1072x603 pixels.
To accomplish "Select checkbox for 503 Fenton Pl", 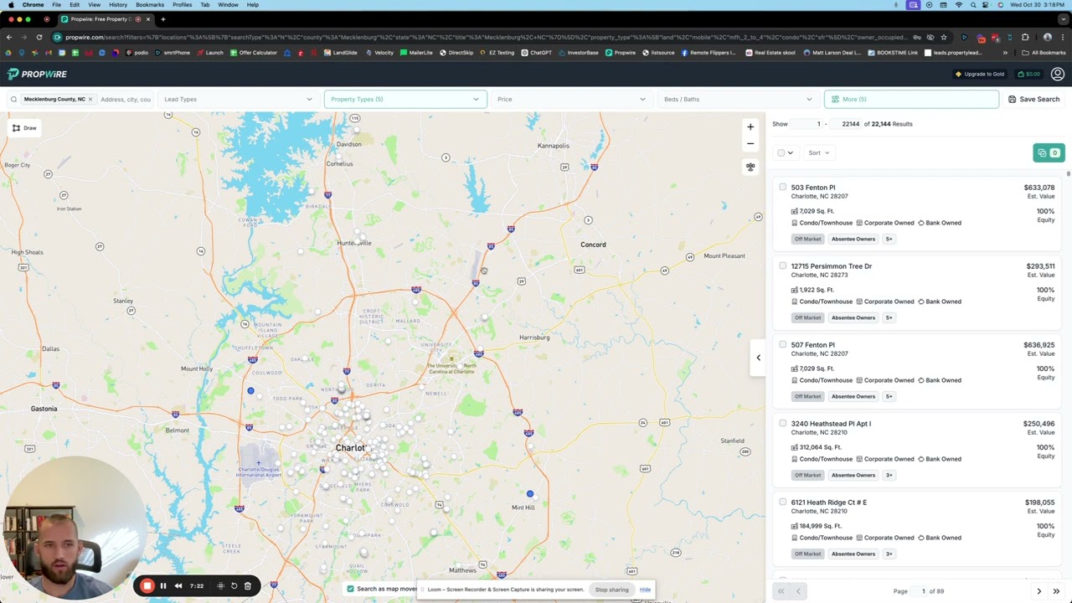I will click(x=783, y=187).
